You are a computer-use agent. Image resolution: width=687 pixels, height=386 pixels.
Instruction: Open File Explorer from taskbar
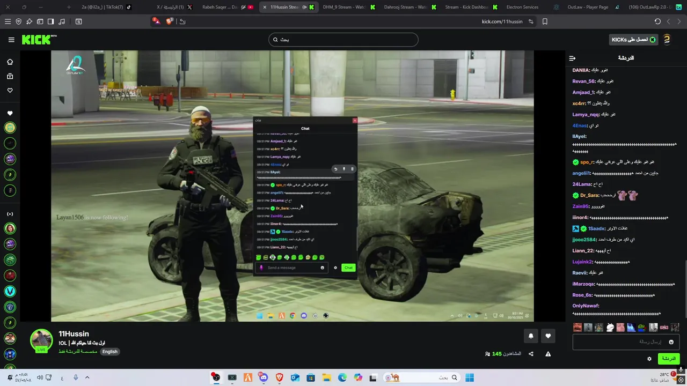coord(326,377)
